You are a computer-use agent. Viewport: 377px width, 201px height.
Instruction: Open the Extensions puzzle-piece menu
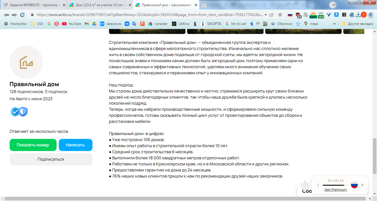[x=352, y=15]
